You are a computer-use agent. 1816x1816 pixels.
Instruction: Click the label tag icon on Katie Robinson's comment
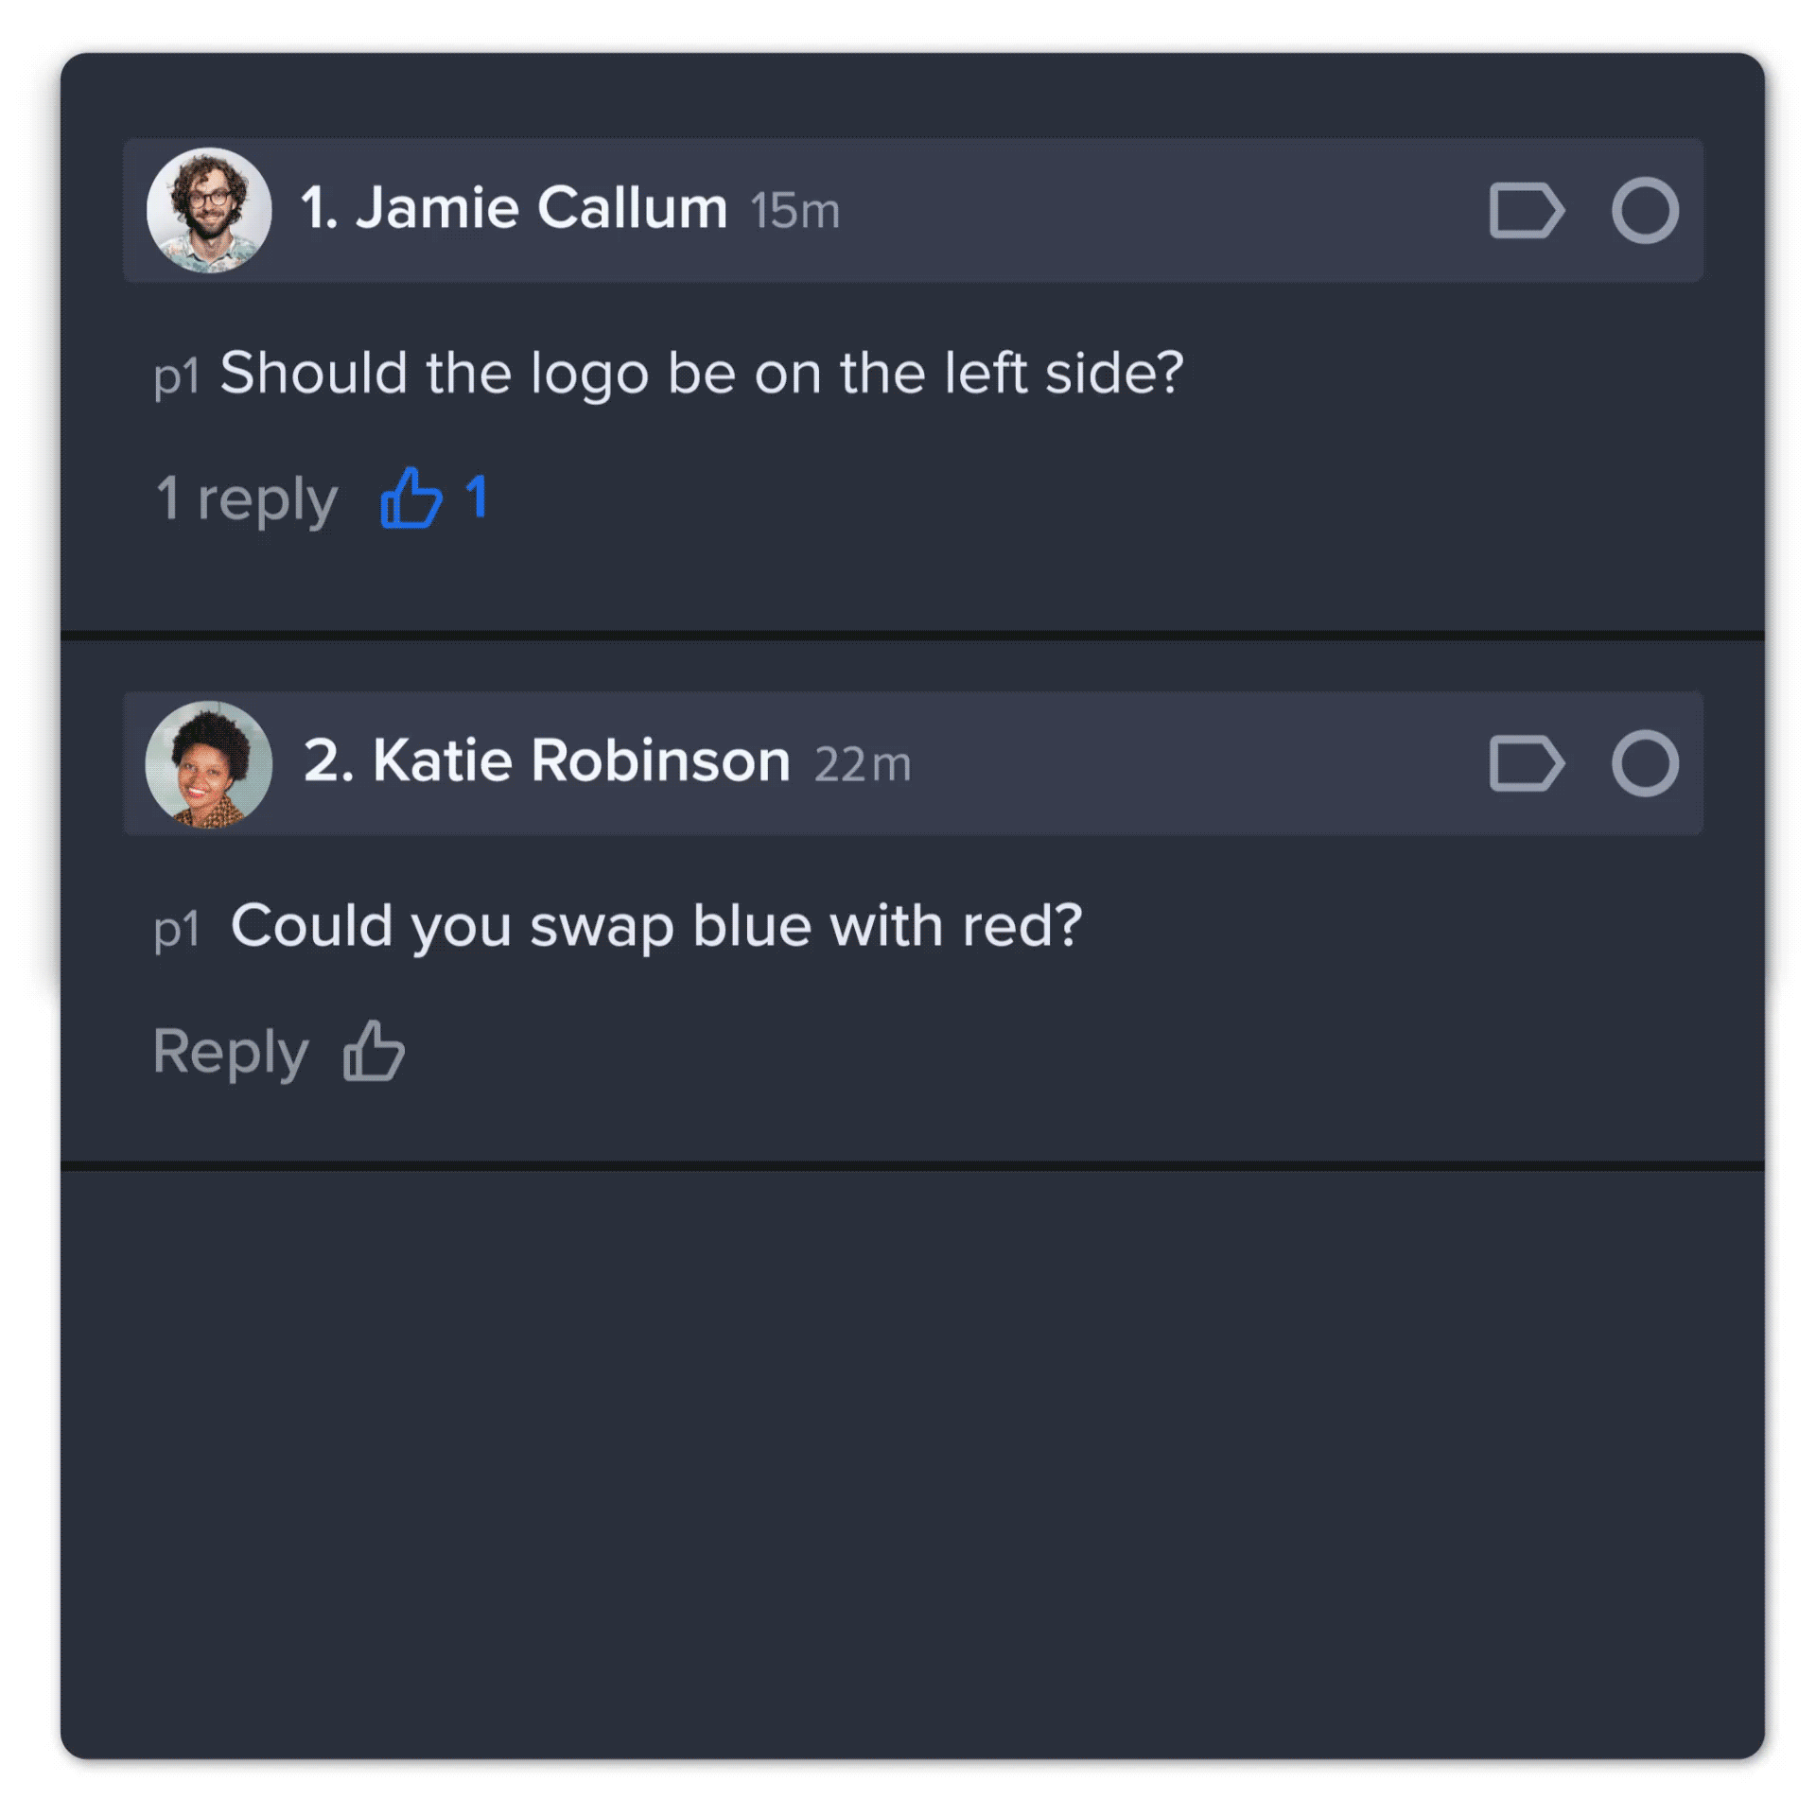pyautogui.click(x=1525, y=763)
